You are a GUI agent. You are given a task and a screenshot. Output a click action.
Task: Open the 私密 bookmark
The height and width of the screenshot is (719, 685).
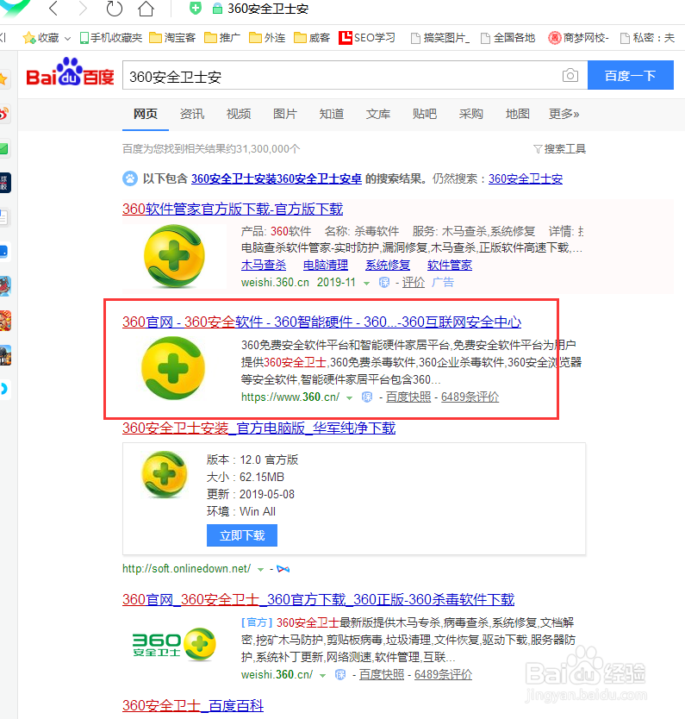(x=647, y=38)
